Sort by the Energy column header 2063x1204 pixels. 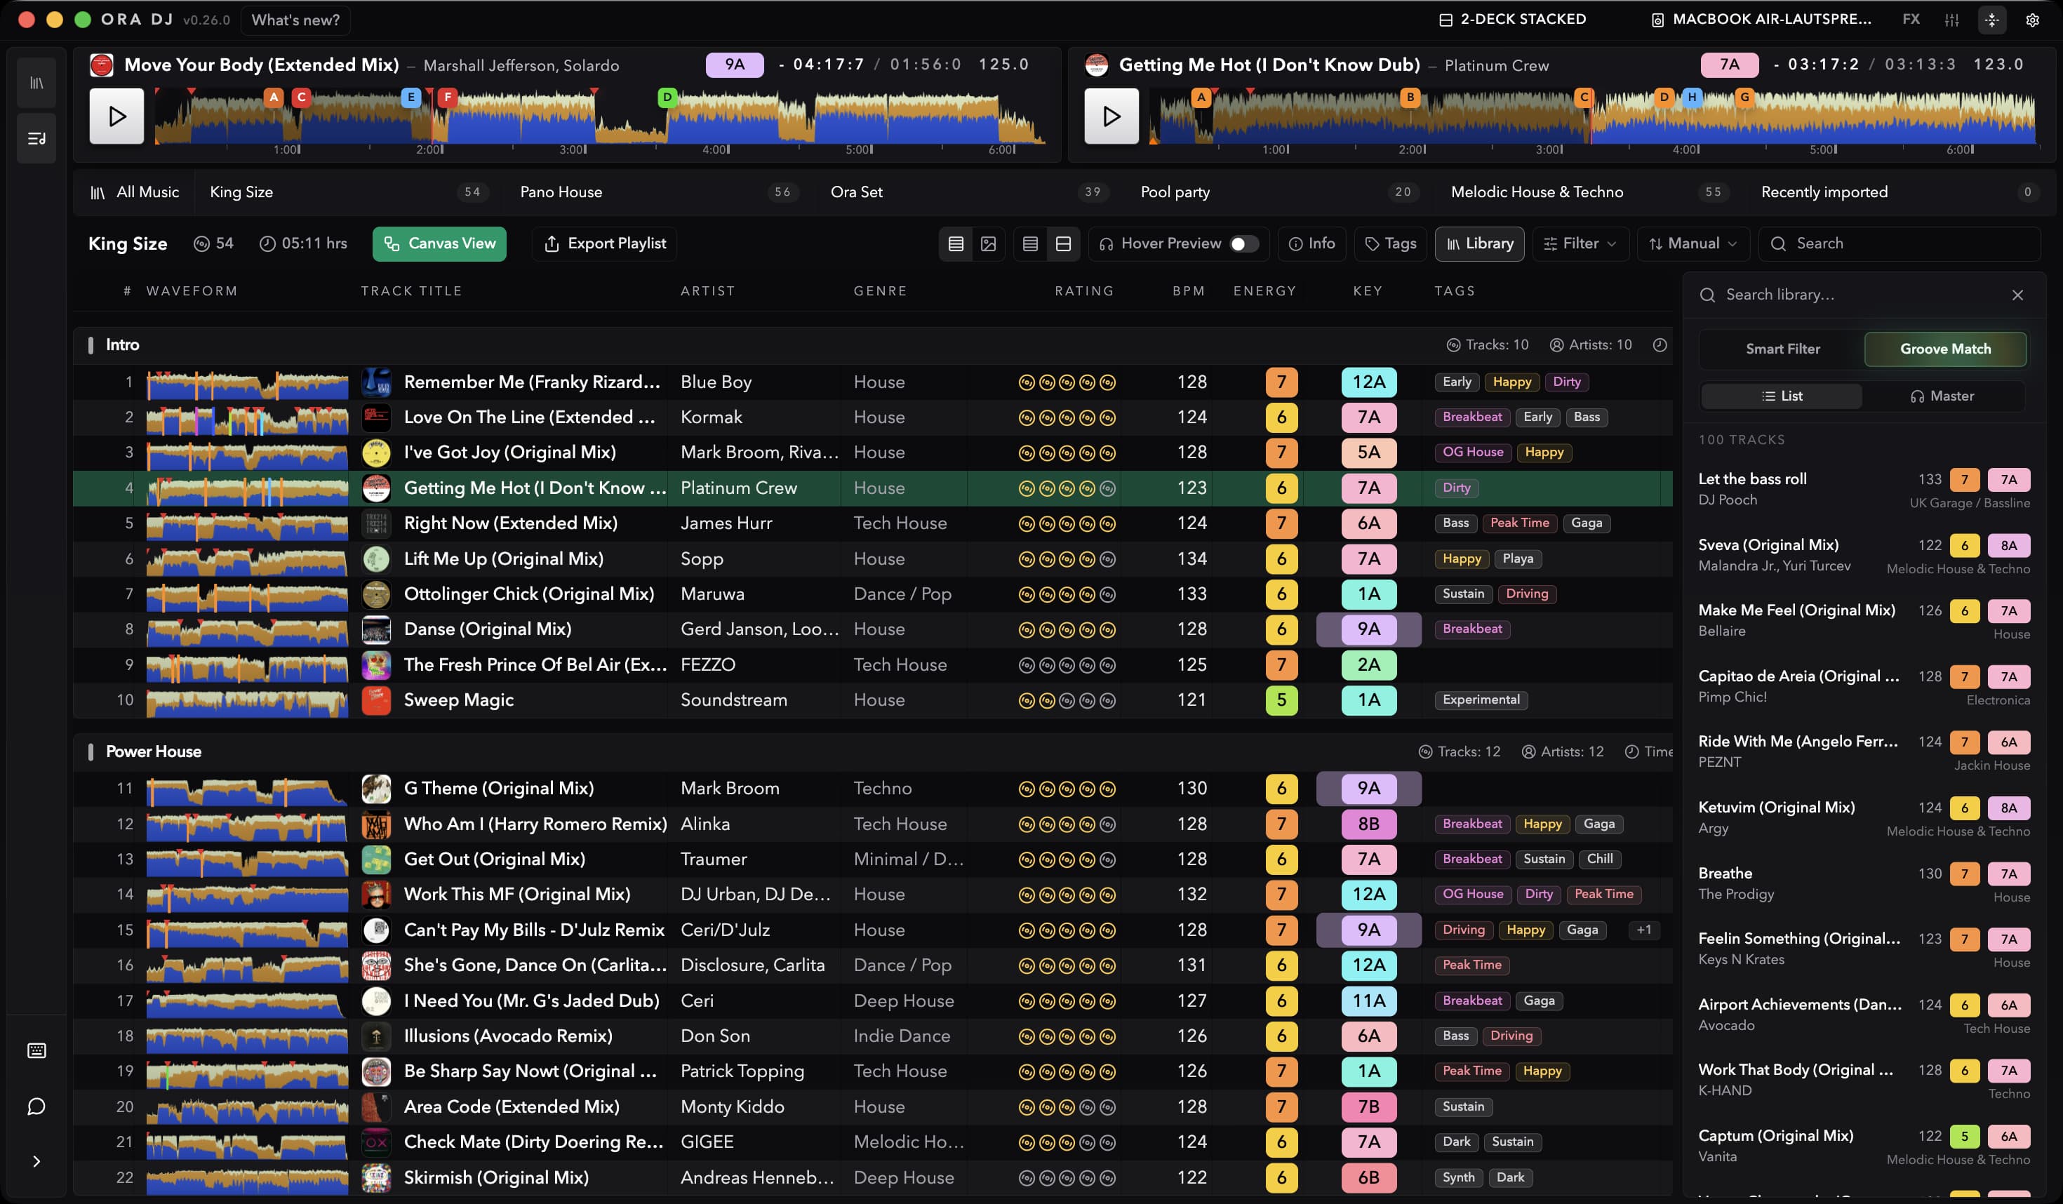[1264, 291]
